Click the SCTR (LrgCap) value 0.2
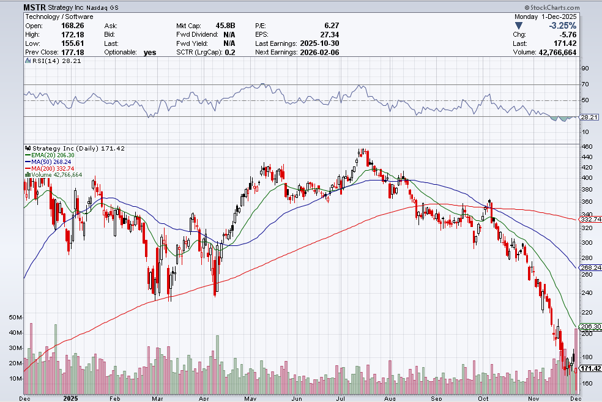 tap(230, 52)
